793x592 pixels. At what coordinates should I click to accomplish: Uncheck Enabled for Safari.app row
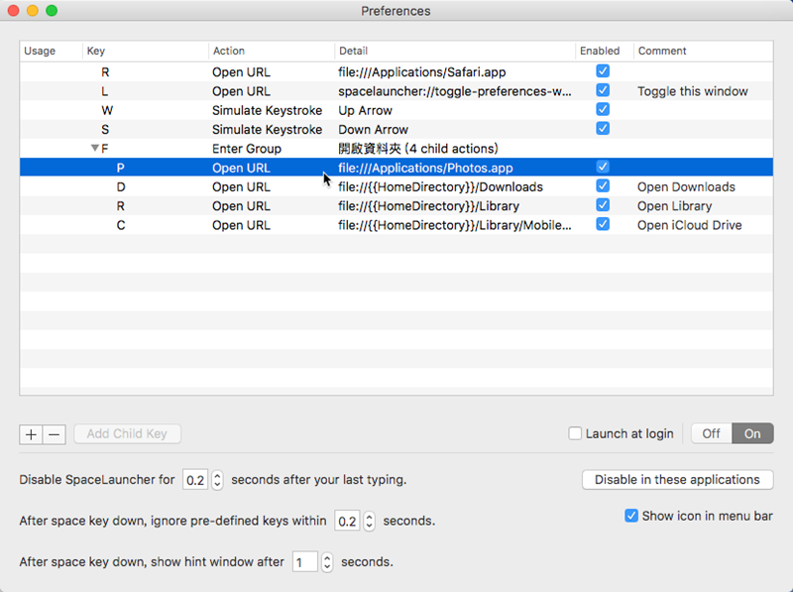pyautogui.click(x=603, y=72)
